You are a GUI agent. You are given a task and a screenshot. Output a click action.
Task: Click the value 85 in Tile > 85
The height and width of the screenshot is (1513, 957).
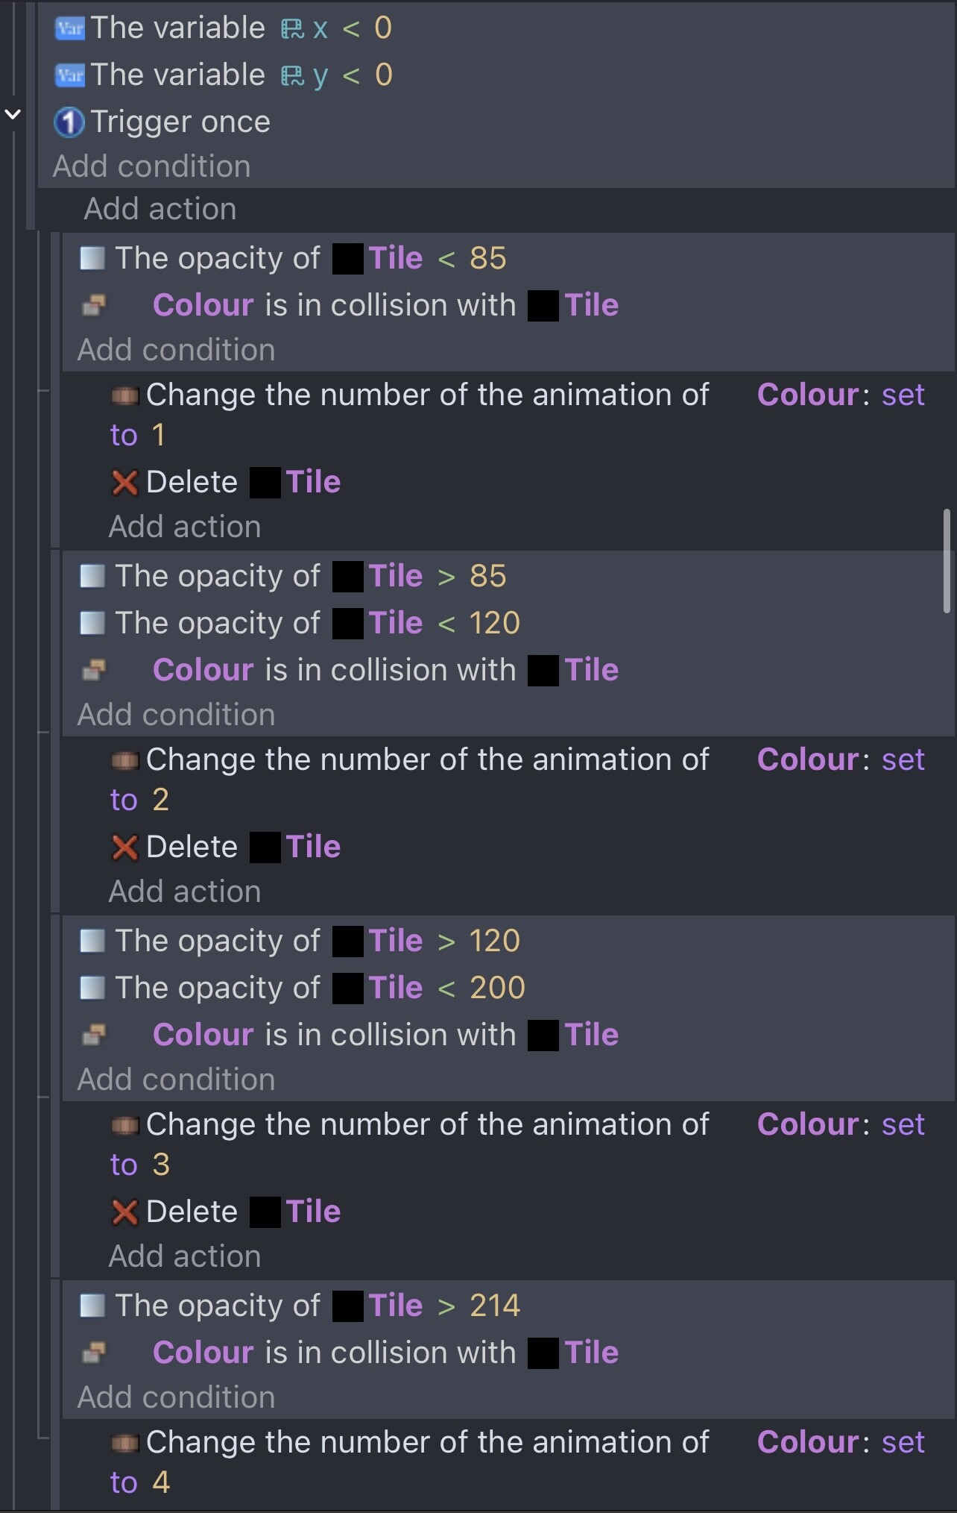487,576
